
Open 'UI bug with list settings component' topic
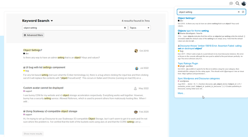point(45,67)
